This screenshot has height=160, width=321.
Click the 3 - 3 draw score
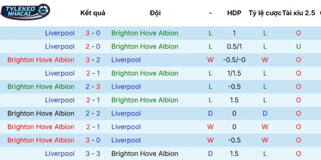tap(93, 154)
